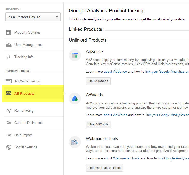Go to User Management
Image resolution: width=189 pixels, height=175 pixels.
tap(28, 45)
